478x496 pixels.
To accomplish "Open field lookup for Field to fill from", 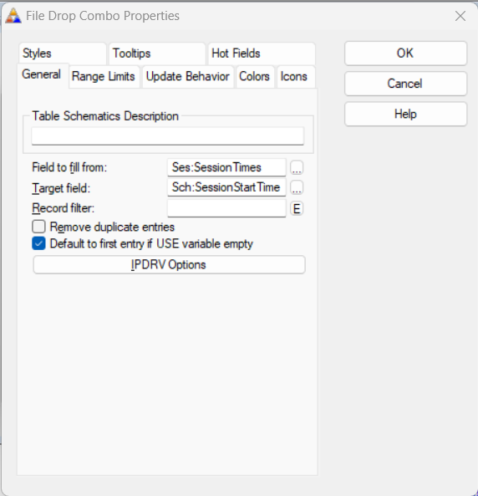I will (297, 167).
